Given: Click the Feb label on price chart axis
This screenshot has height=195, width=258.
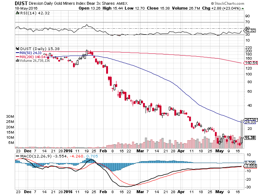Looking at the screenshot, I should coord(103,151).
